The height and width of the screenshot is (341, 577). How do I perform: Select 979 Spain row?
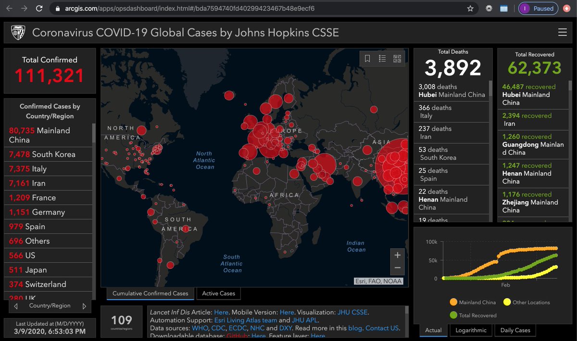[x=48, y=227]
